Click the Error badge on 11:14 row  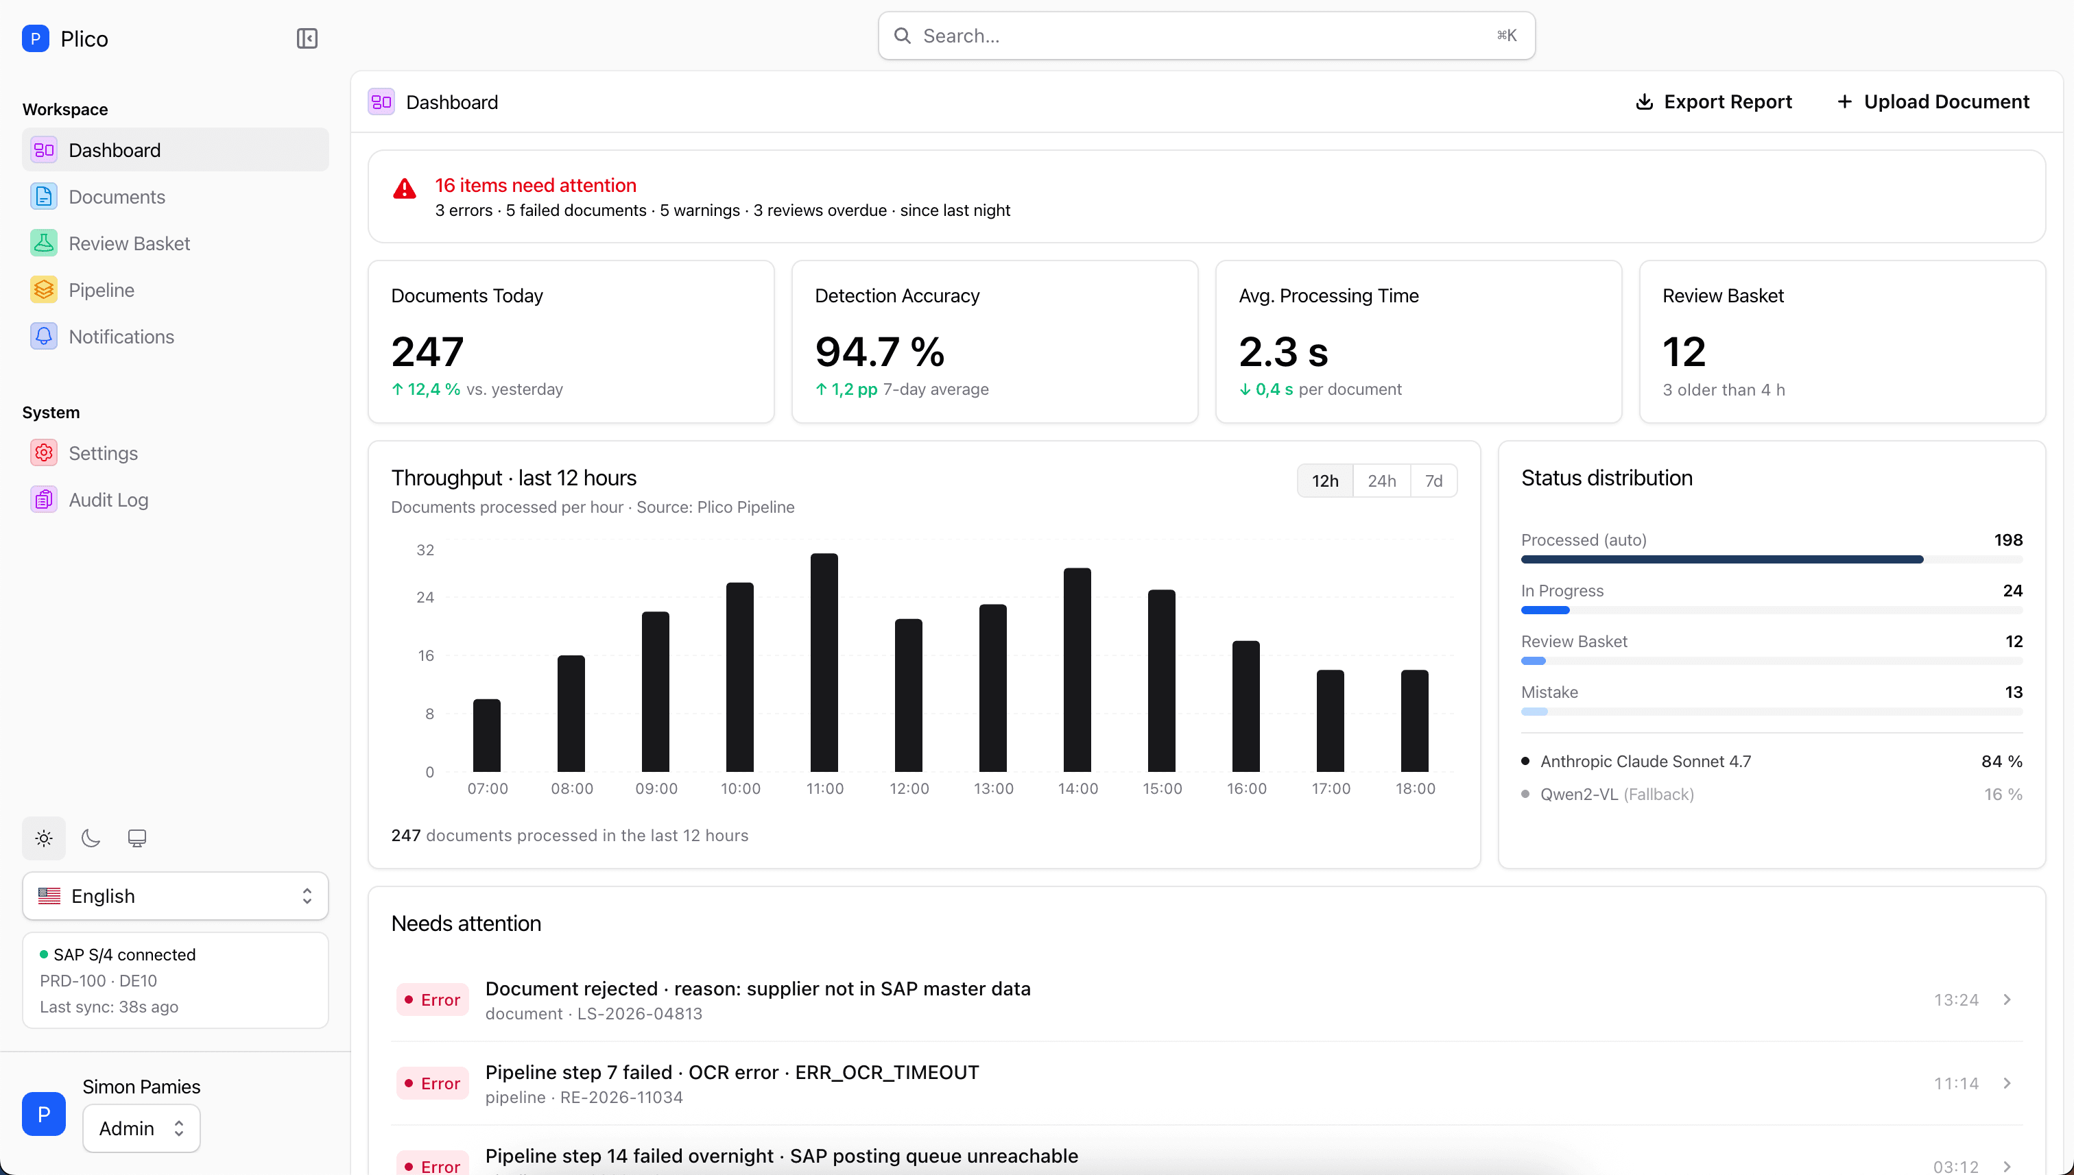click(x=433, y=1083)
